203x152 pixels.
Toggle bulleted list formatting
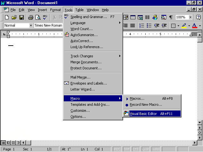[149, 25]
